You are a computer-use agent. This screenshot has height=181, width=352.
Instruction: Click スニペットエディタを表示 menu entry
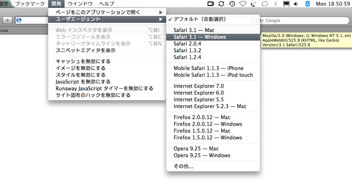[86, 50]
